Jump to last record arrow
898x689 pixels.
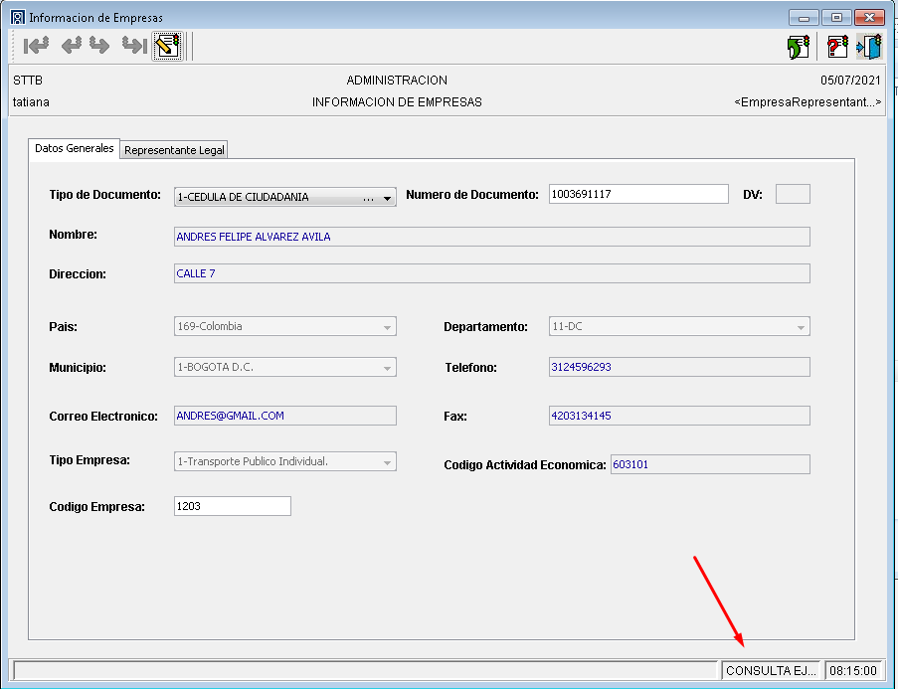pyautogui.click(x=133, y=46)
